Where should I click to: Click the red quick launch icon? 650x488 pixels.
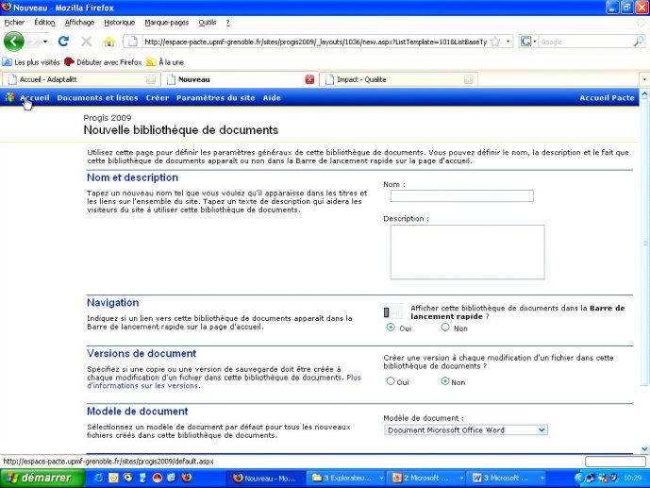pyautogui.click(x=158, y=478)
